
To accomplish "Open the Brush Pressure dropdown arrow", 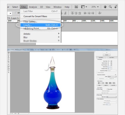I will coord(111,65).
